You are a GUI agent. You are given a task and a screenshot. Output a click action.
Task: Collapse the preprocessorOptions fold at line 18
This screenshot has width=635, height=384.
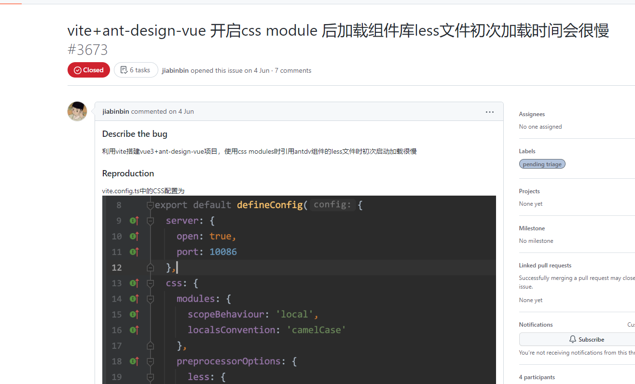pyautogui.click(x=150, y=361)
